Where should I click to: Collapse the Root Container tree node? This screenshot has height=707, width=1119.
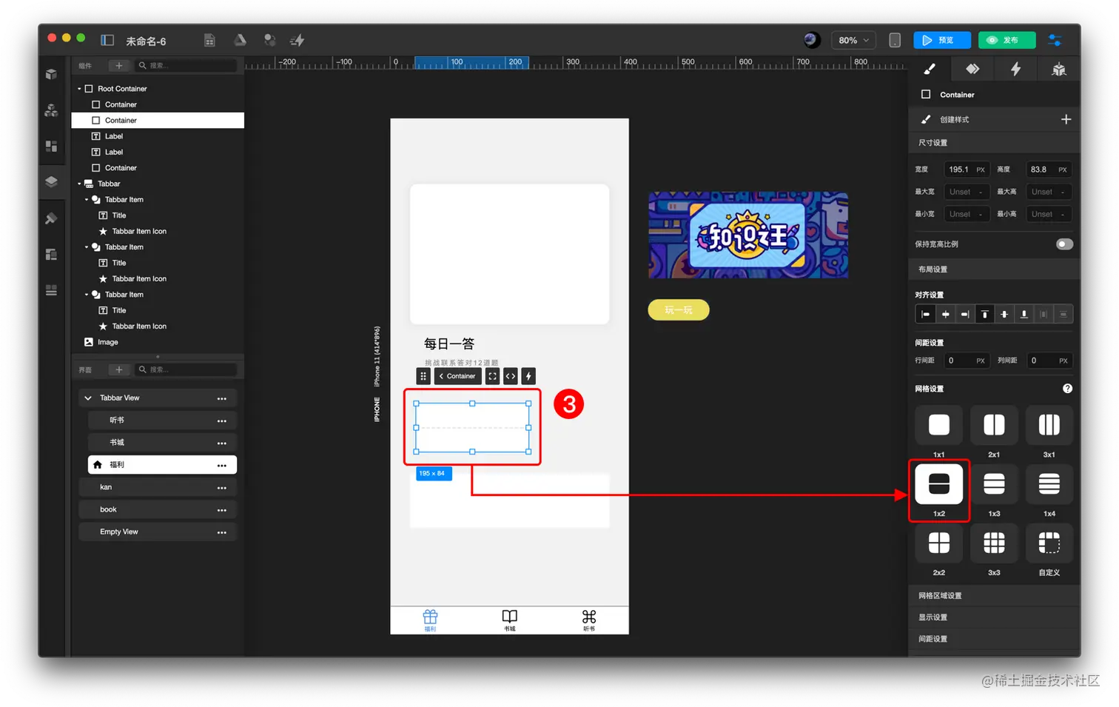79,89
